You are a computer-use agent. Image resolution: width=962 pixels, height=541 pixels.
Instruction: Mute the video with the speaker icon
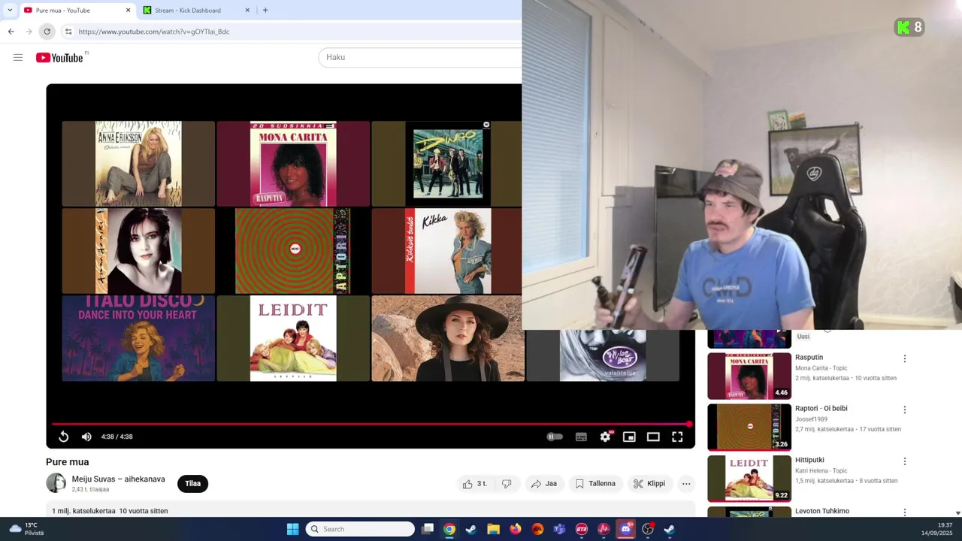[x=86, y=437]
